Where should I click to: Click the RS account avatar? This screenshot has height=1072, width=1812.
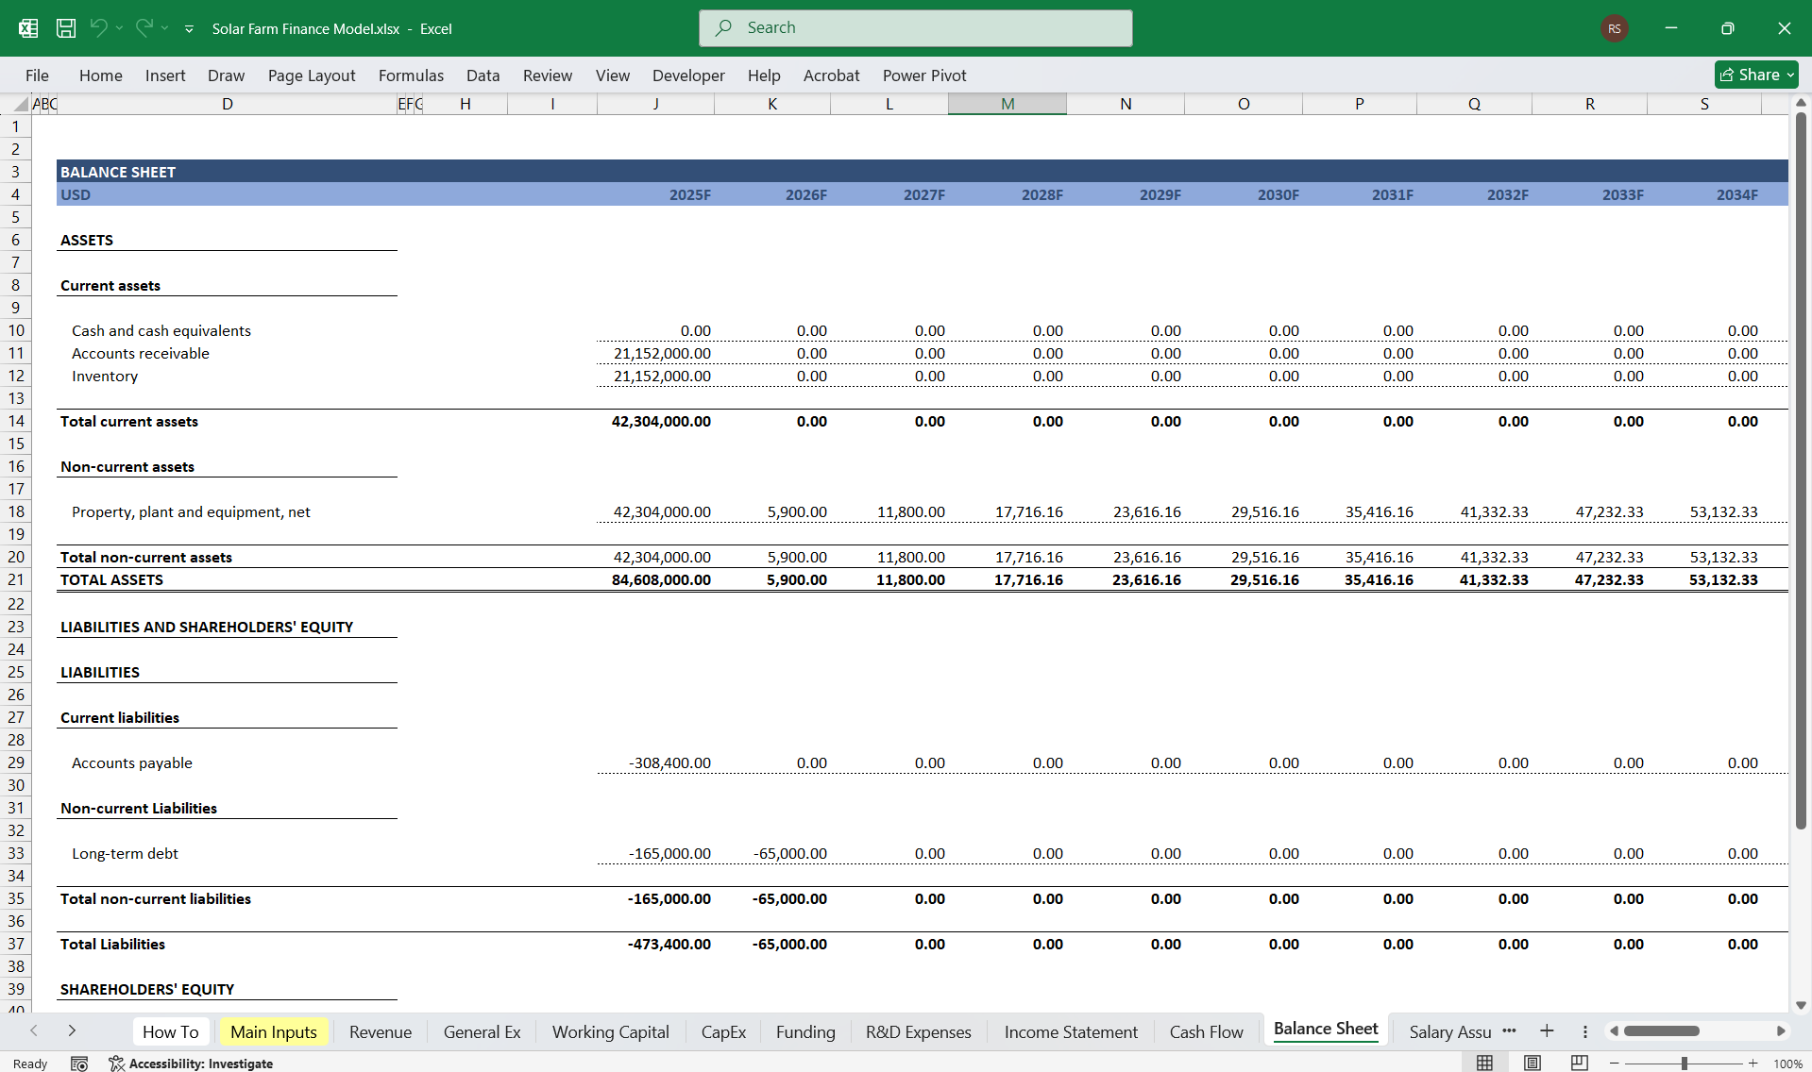1613,28
